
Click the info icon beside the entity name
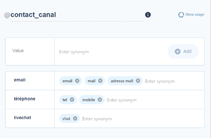(x=148, y=15)
